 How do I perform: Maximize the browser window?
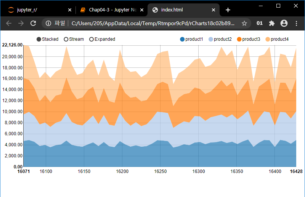278,6
